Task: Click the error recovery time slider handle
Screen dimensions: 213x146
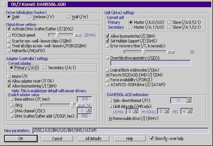Action: (x=143, y=52)
